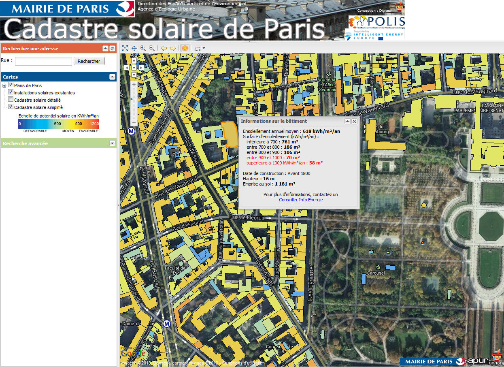Viewport: 504px width, 367px height.
Task: Click the solar potential color scale
Action: tap(59, 125)
